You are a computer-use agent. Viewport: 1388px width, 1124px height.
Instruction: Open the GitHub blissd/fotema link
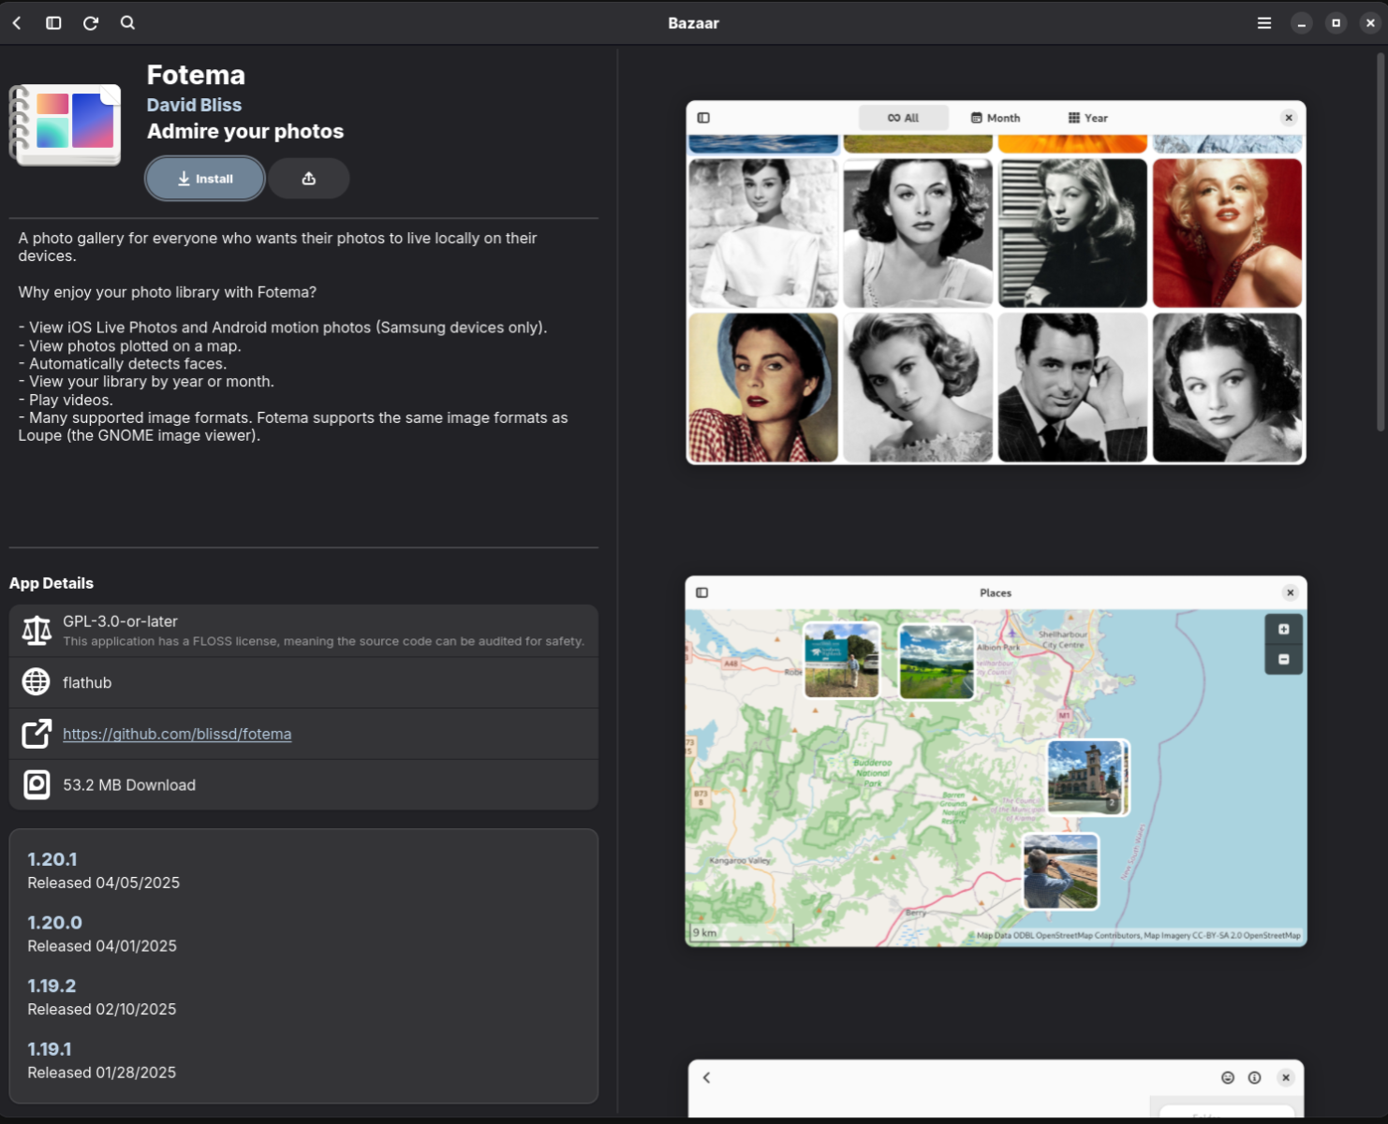click(x=177, y=734)
